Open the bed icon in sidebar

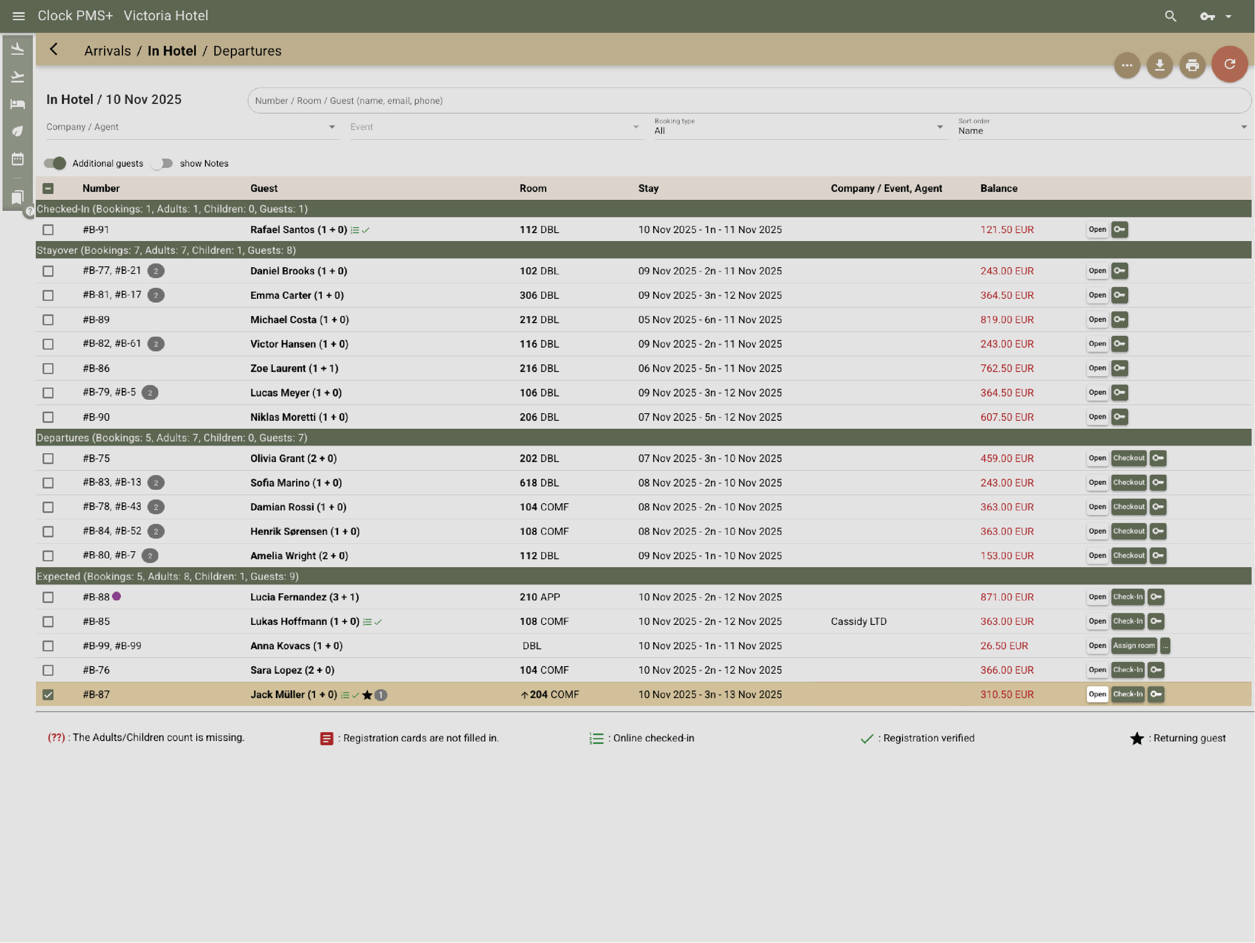(x=18, y=104)
